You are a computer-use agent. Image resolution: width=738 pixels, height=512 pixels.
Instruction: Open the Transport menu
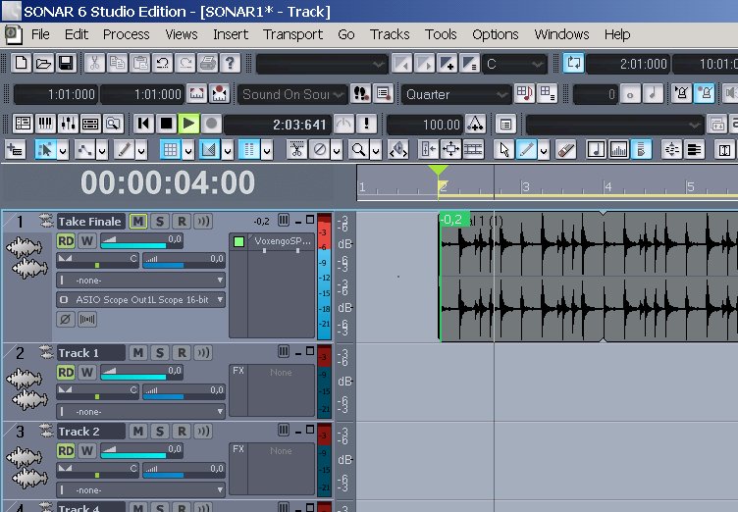click(292, 34)
